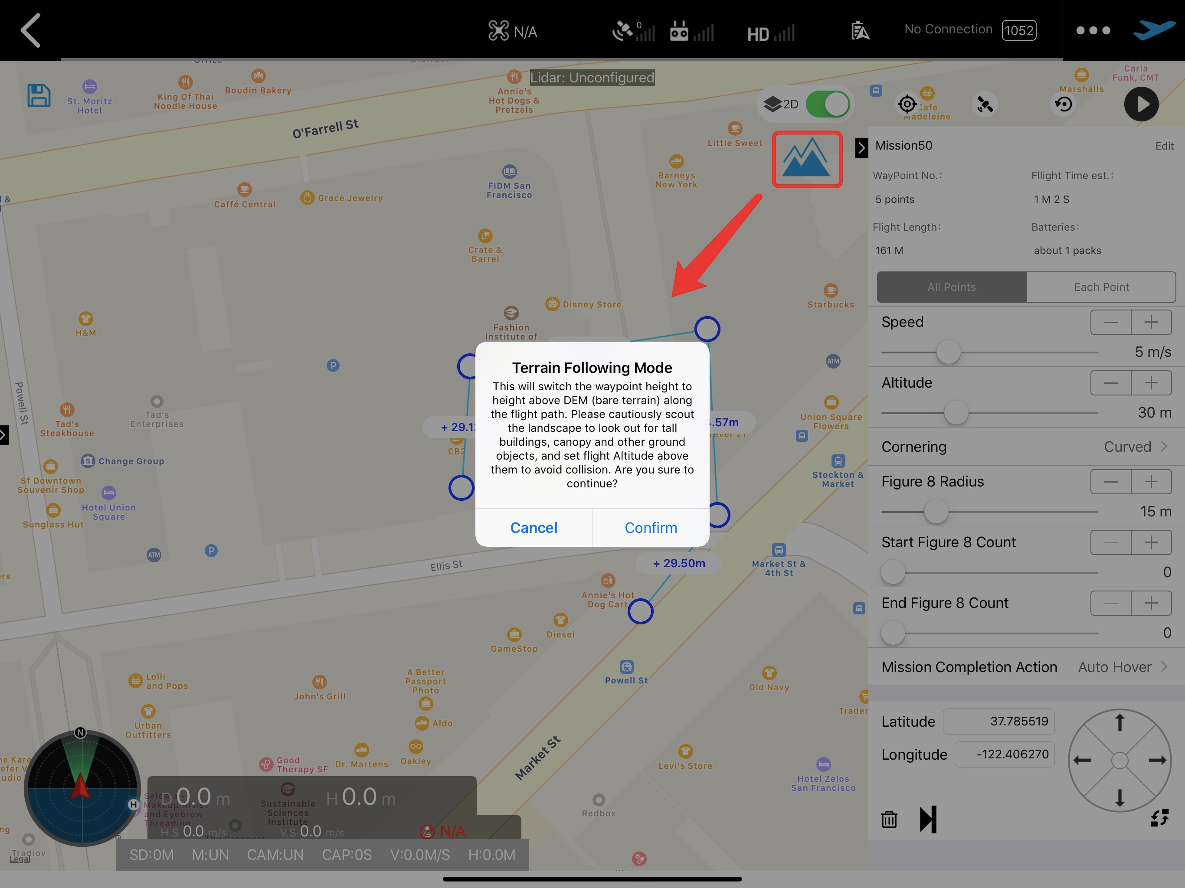Tap the battery indicator showing 1052

click(1019, 30)
